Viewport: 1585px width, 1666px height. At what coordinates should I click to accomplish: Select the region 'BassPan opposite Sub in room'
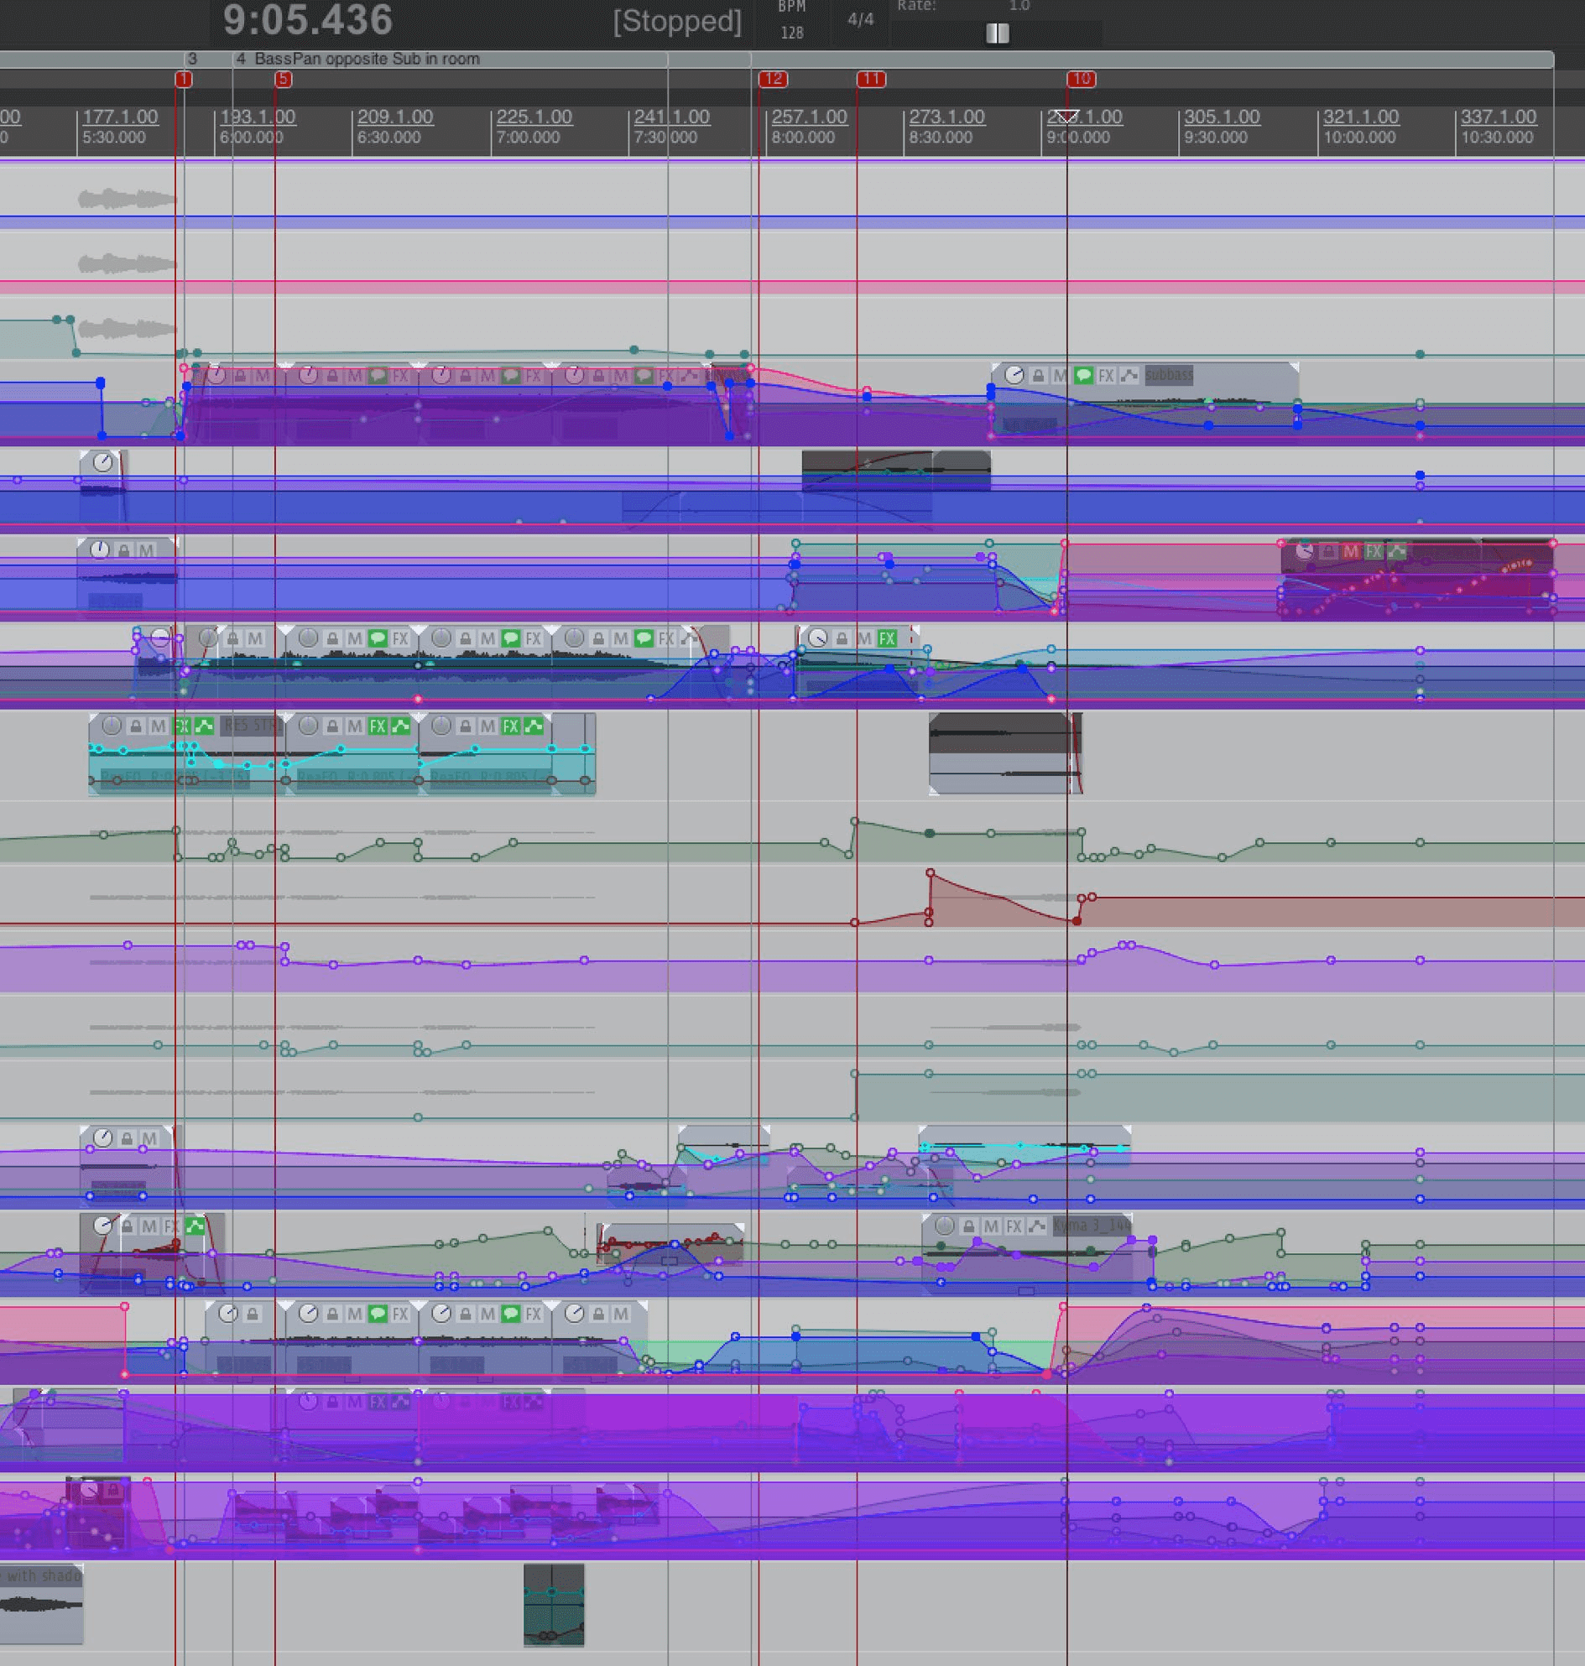click(451, 59)
